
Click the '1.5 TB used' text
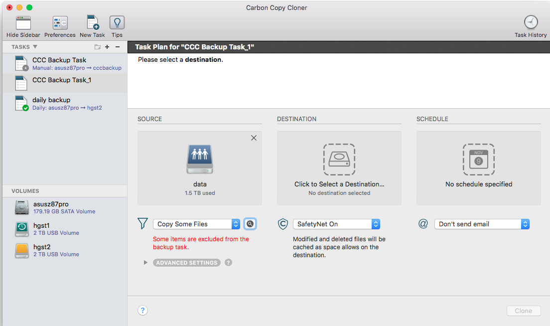pos(200,193)
